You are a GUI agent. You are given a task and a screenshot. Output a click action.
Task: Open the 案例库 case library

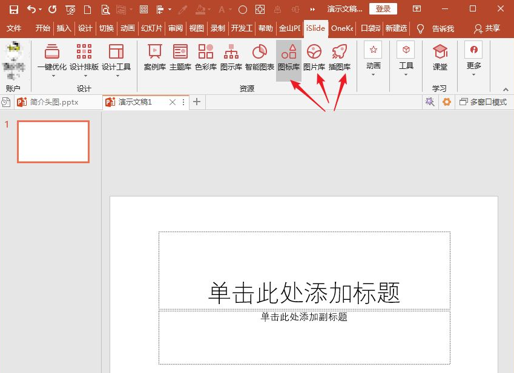pos(154,58)
